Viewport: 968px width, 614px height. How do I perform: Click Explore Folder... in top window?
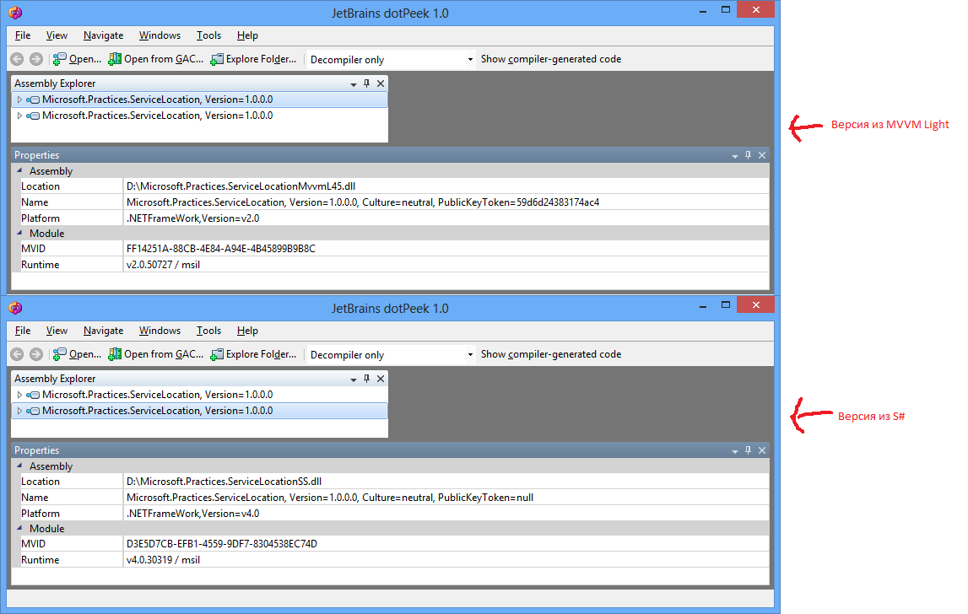tap(253, 59)
